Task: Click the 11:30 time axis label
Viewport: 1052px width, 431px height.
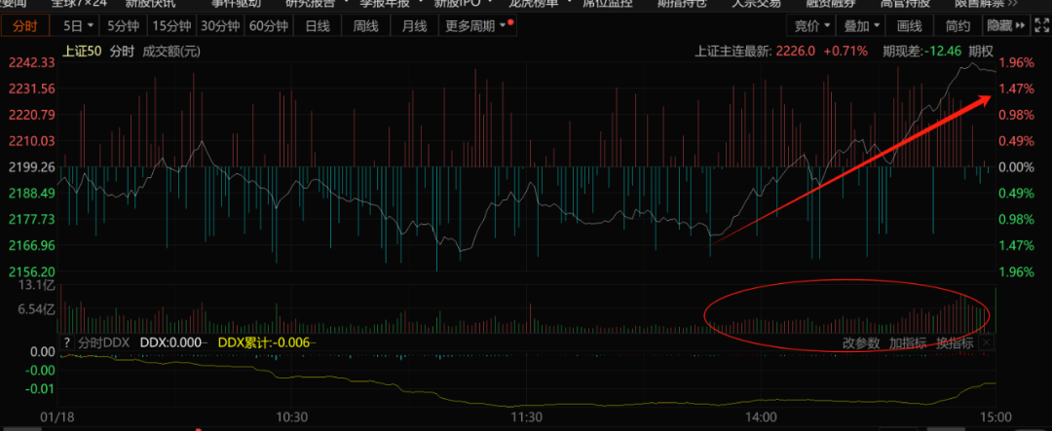Action: click(526, 417)
